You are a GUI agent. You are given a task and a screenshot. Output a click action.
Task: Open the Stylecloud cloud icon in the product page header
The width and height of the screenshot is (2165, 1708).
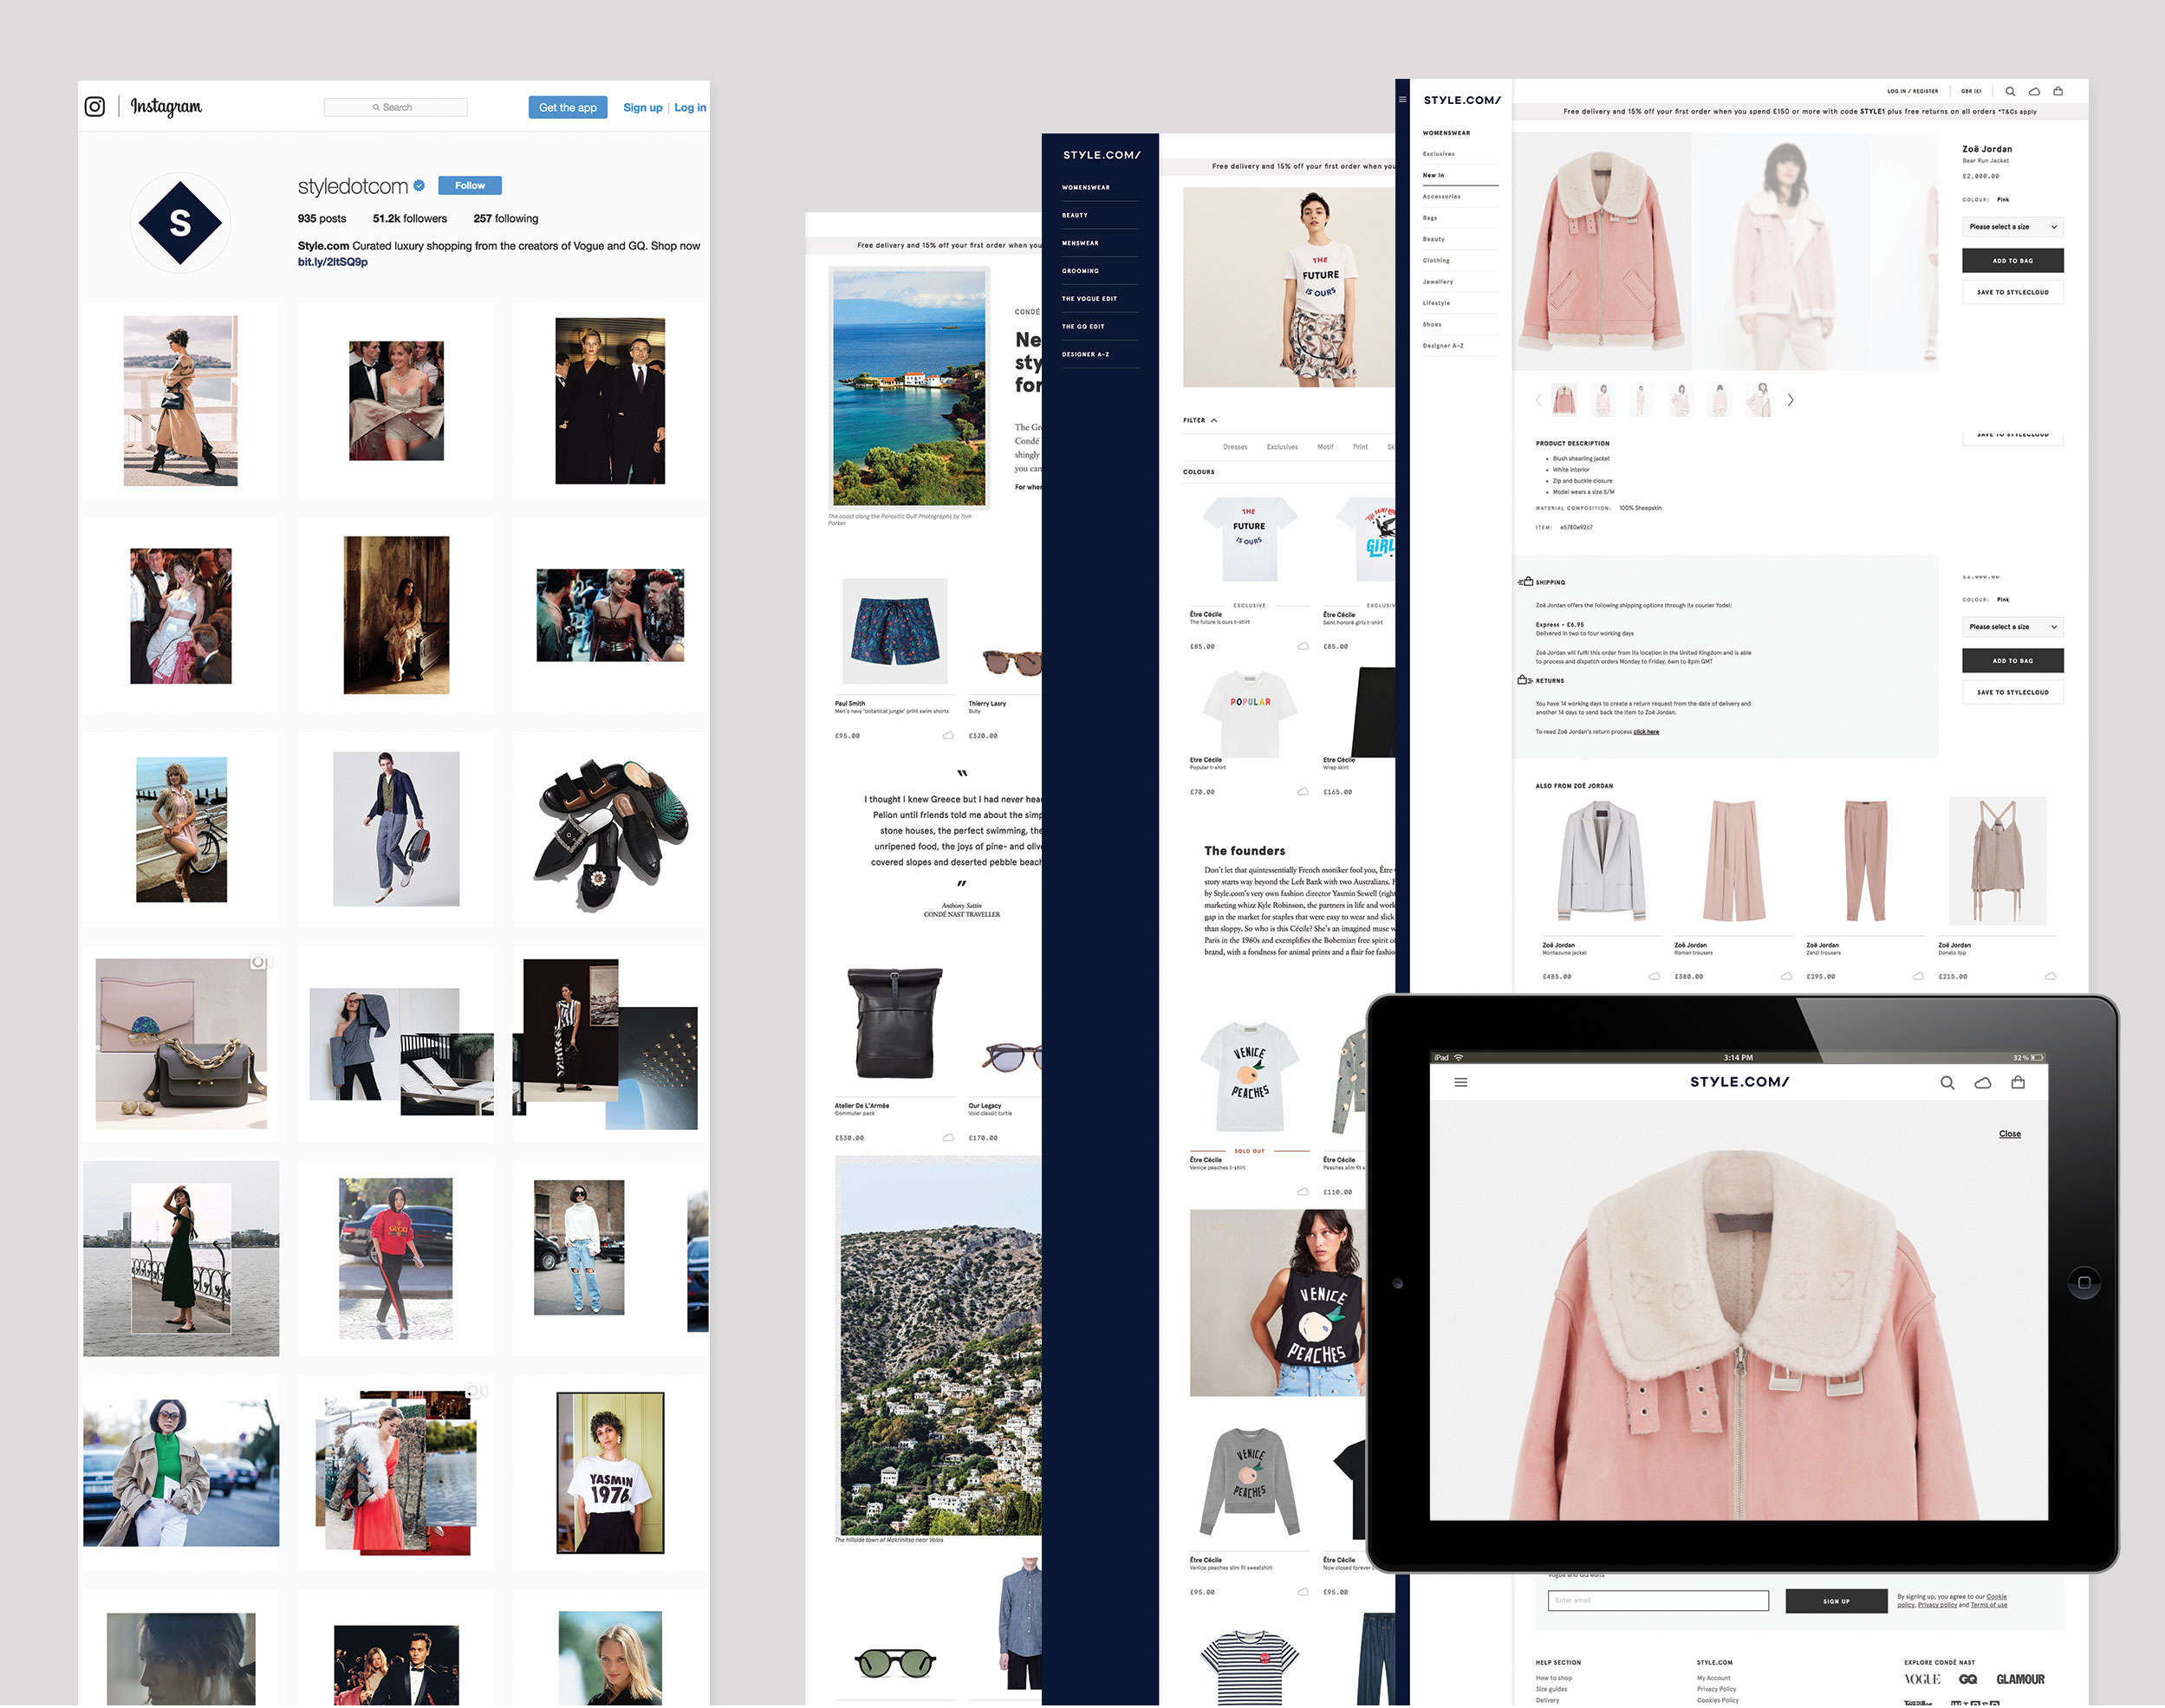point(2034,91)
